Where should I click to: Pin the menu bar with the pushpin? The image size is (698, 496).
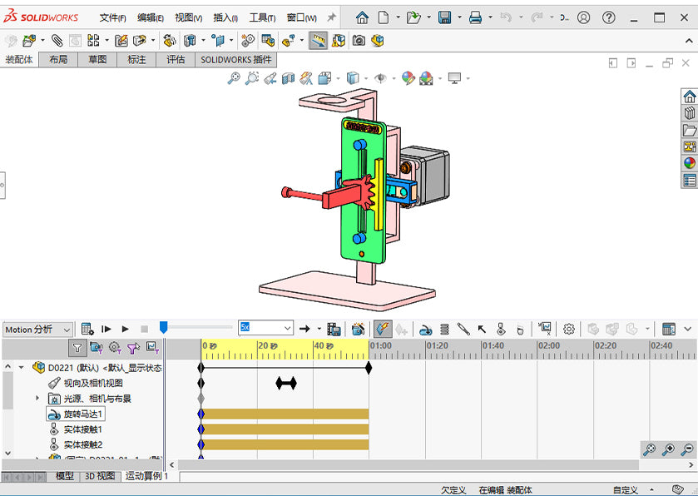[331, 17]
